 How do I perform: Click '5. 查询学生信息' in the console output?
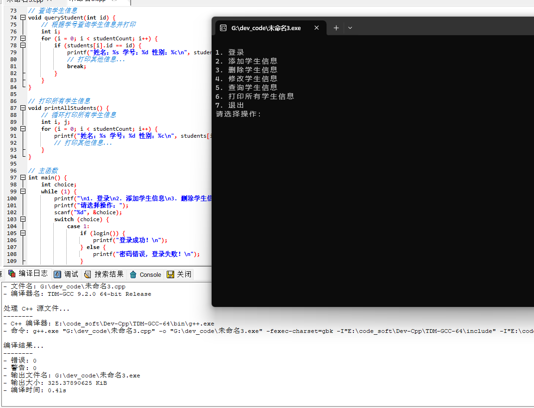click(246, 88)
